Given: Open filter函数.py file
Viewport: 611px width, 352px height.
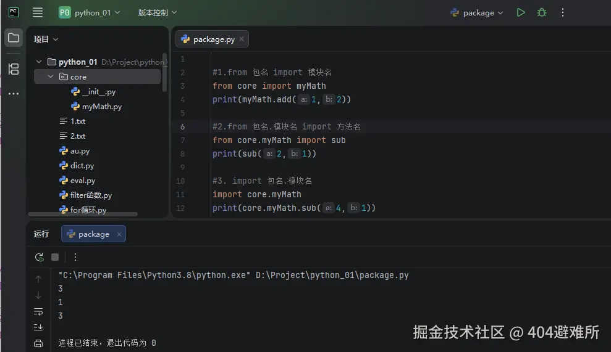Looking at the screenshot, I should click(86, 195).
